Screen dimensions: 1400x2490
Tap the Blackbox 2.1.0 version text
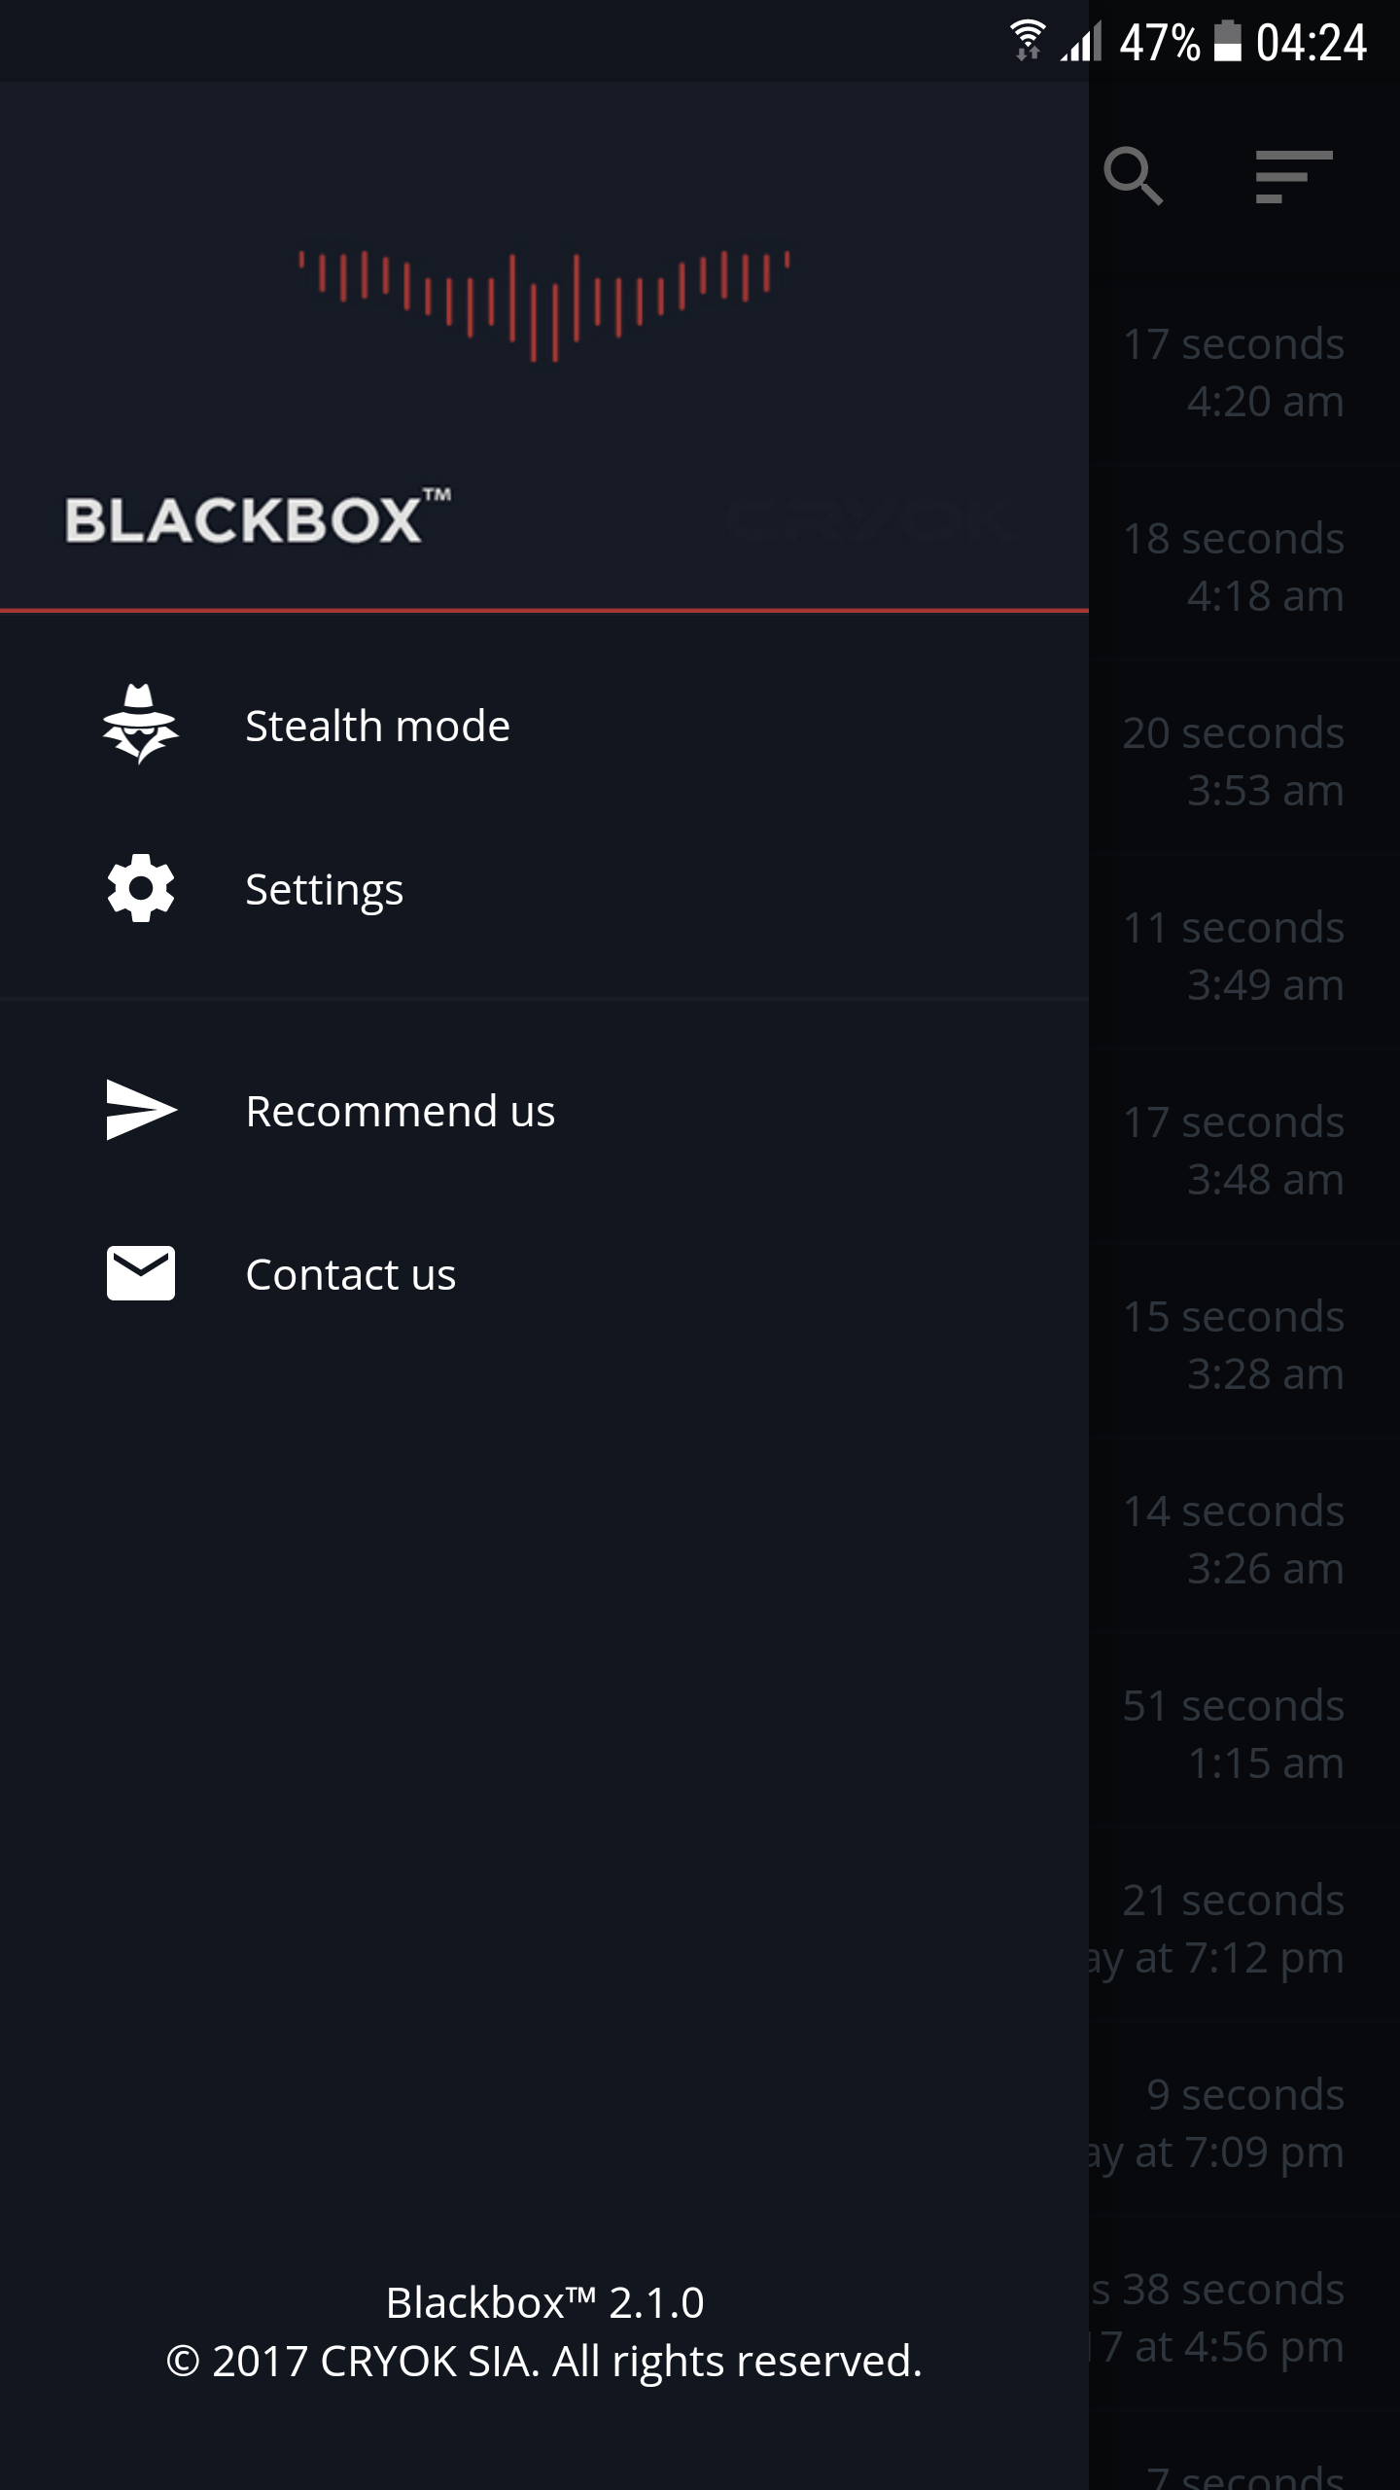tap(544, 2302)
